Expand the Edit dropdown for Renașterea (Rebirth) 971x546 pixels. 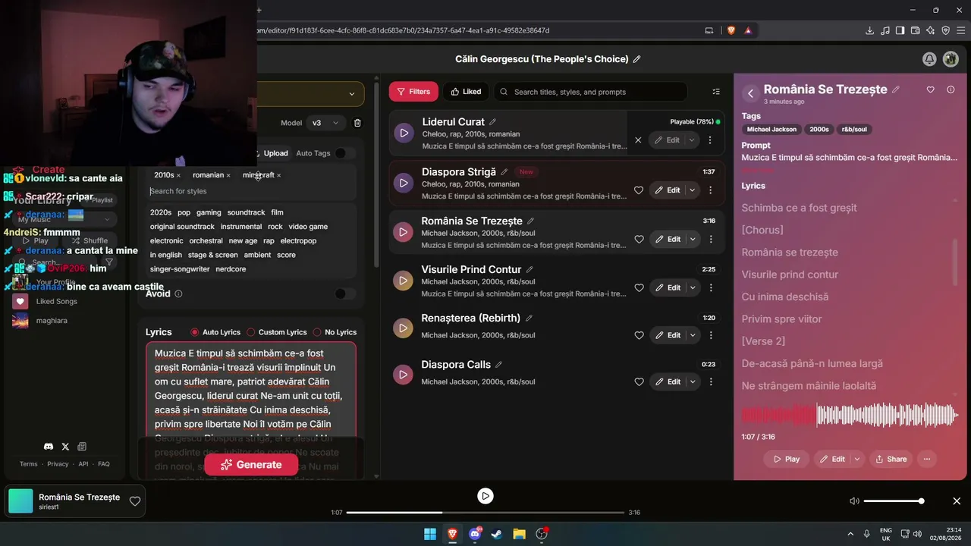[693, 335]
